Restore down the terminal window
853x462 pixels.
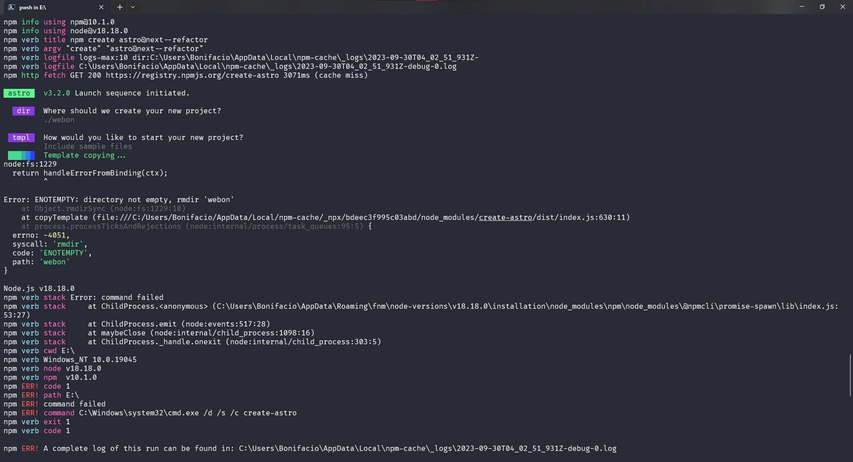click(x=822, y=7)
